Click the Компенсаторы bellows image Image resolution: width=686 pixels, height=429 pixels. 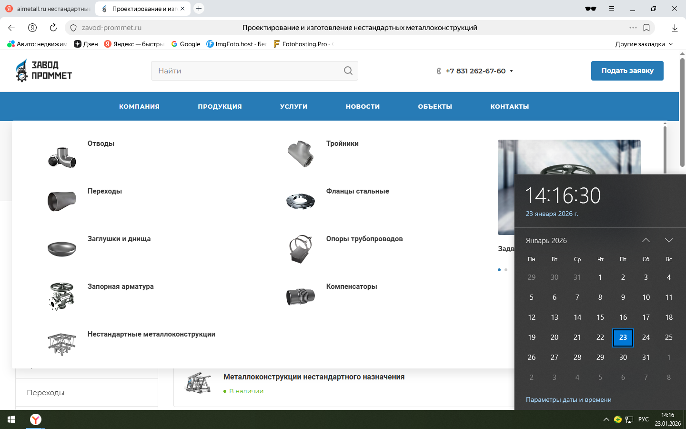click(x=301, y=296)
